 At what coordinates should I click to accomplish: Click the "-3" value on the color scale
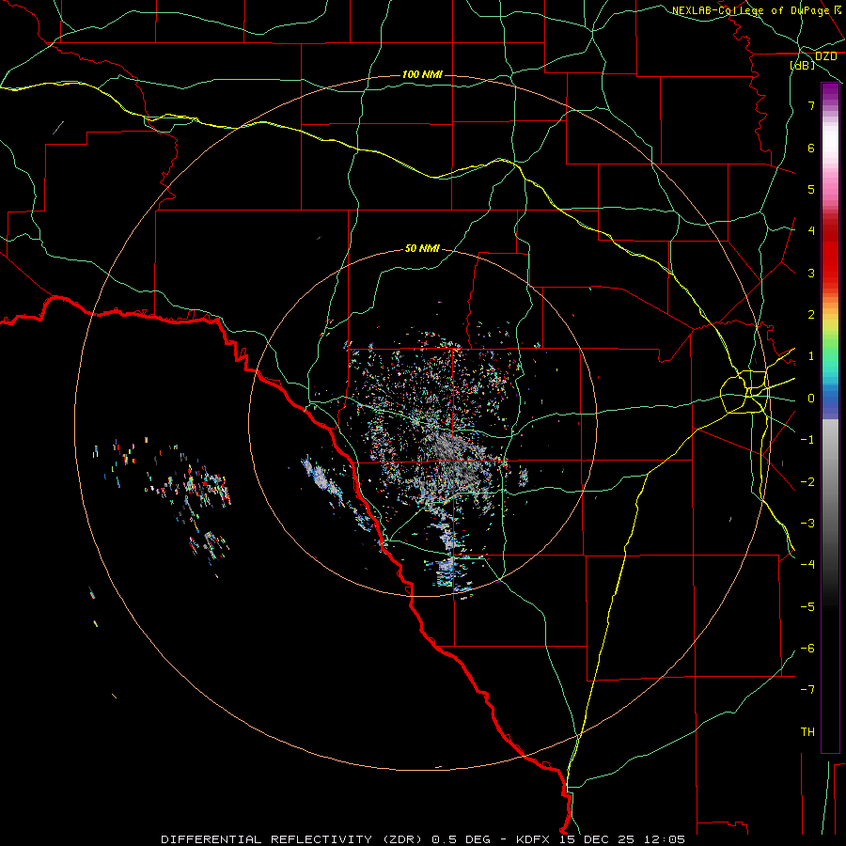pyautogui.click(x=807, y=524)
